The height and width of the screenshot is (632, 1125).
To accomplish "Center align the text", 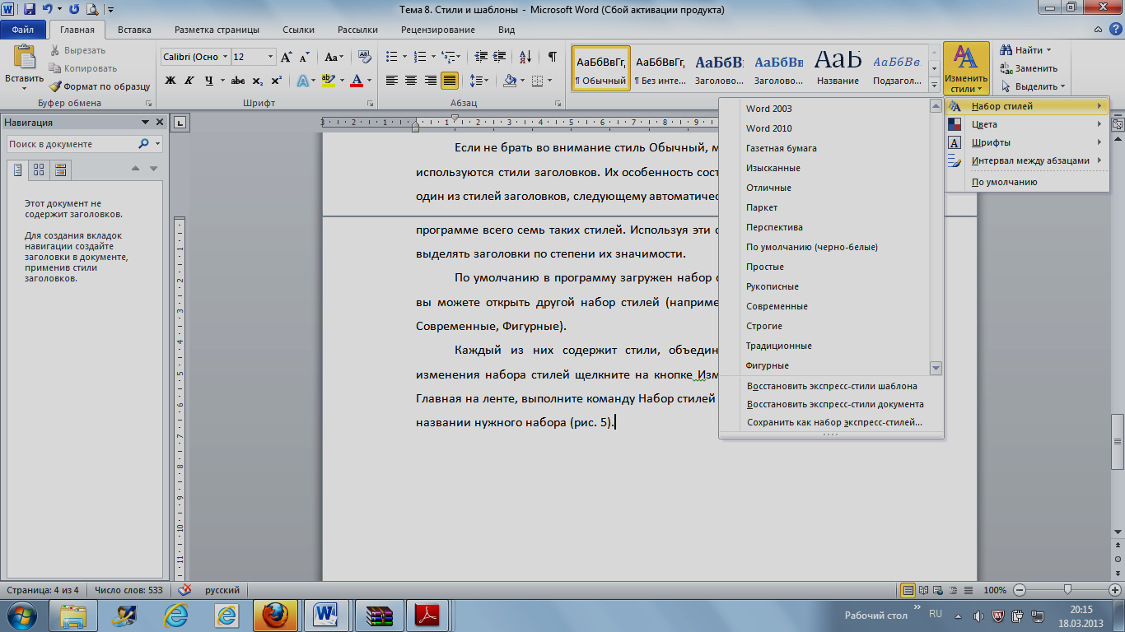I will pos(411,81).
